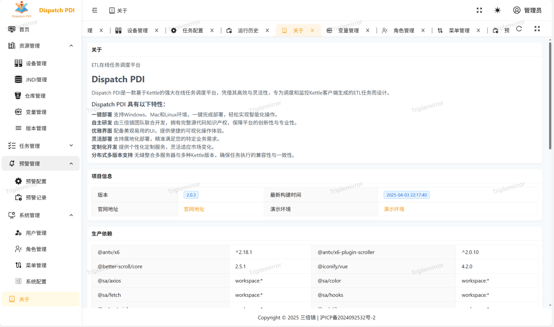Click the version tag 2.0.3
The image size is (554, 327).
(x=191, y=195)
